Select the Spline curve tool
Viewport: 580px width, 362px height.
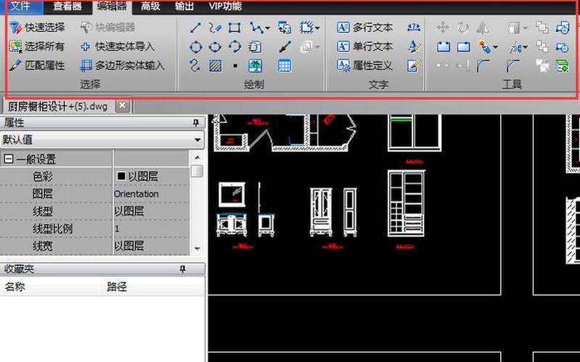[195, 66]
